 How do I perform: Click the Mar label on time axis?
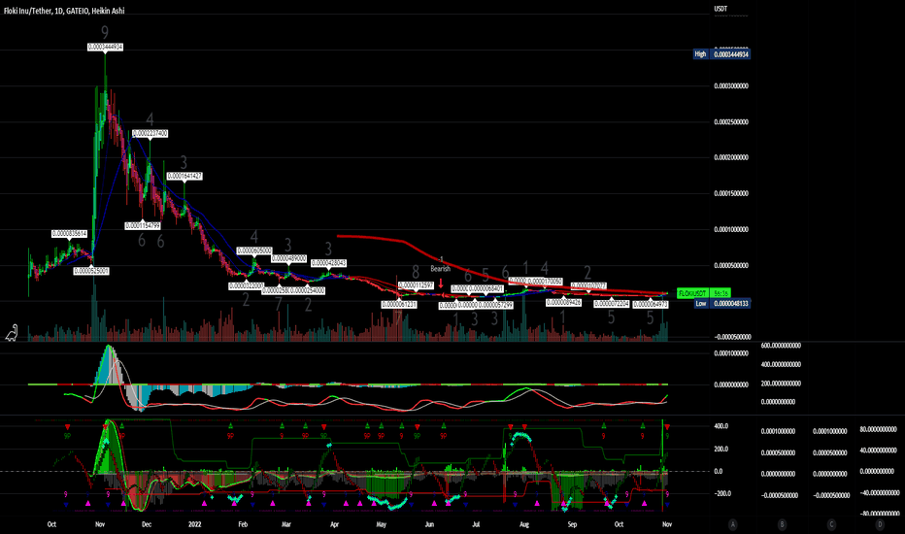click(x=286, y=524)
